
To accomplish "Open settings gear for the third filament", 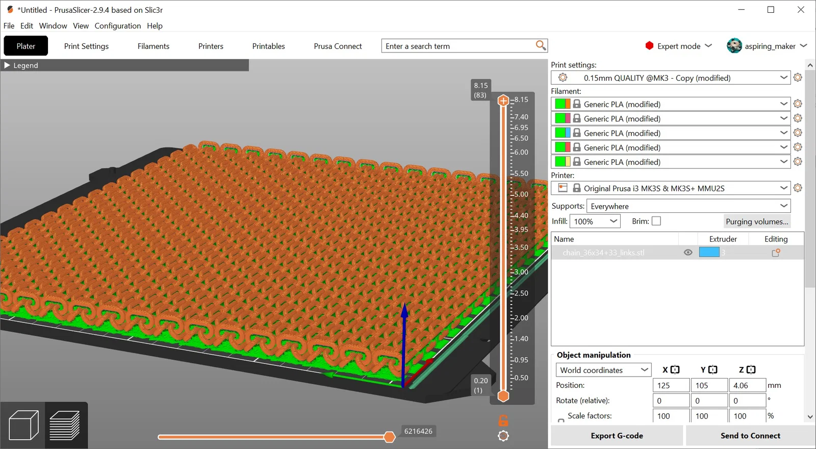I will coord(798,133).
